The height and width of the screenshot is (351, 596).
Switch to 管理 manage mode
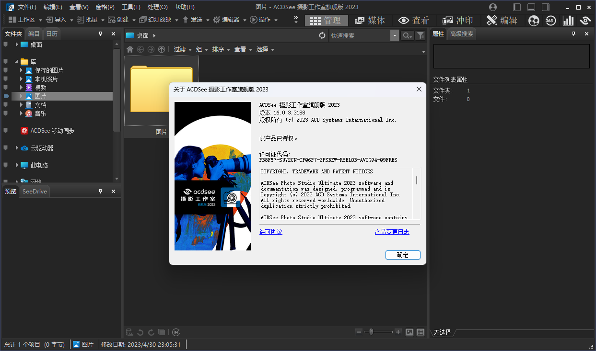[x=326, y=20]
